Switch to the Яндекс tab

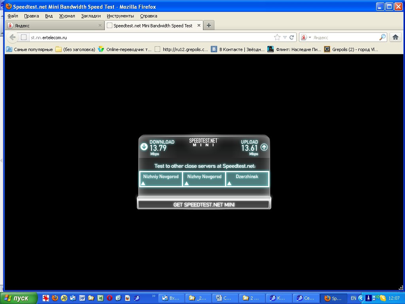55,25
